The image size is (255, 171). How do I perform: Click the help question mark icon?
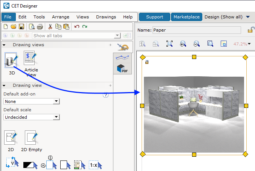click(106, 95)
